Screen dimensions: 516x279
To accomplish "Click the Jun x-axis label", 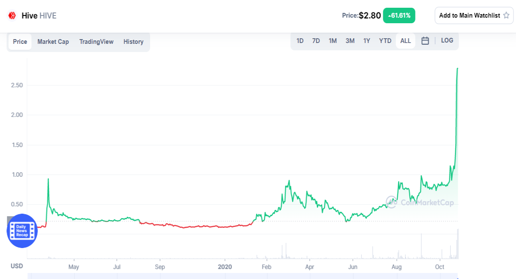I will (x=353, y=267).
